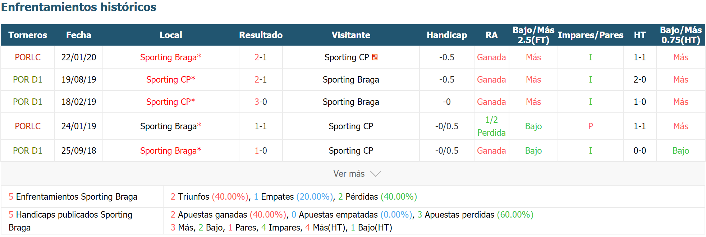Expand the Ver más chevron arrow
Image resolution: width=706 pixels, height=237 pixels.
click(376, 174)
